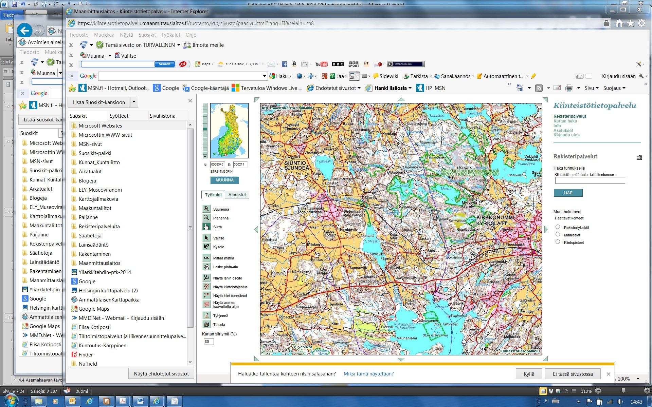This screenshot has width=652, height=407.
Task: Open the help icon beside Rekisteripalvelut heading
Action: coord(639,157)
